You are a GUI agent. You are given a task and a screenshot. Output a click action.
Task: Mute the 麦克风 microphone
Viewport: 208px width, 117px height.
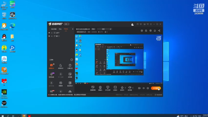[122, 88]
